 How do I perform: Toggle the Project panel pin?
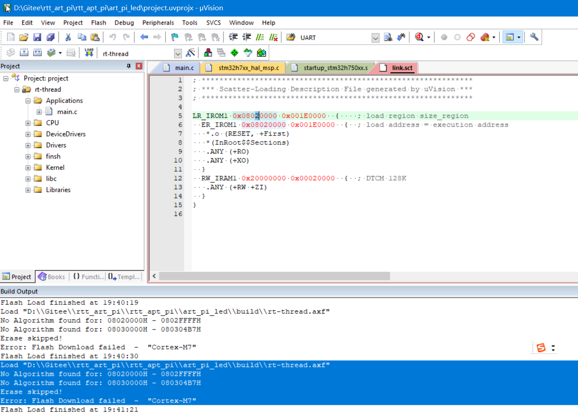coord(129,66)
